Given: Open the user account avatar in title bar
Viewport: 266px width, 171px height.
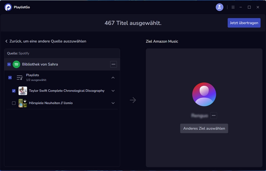Looking at the screenshot, I should (219, 7).
